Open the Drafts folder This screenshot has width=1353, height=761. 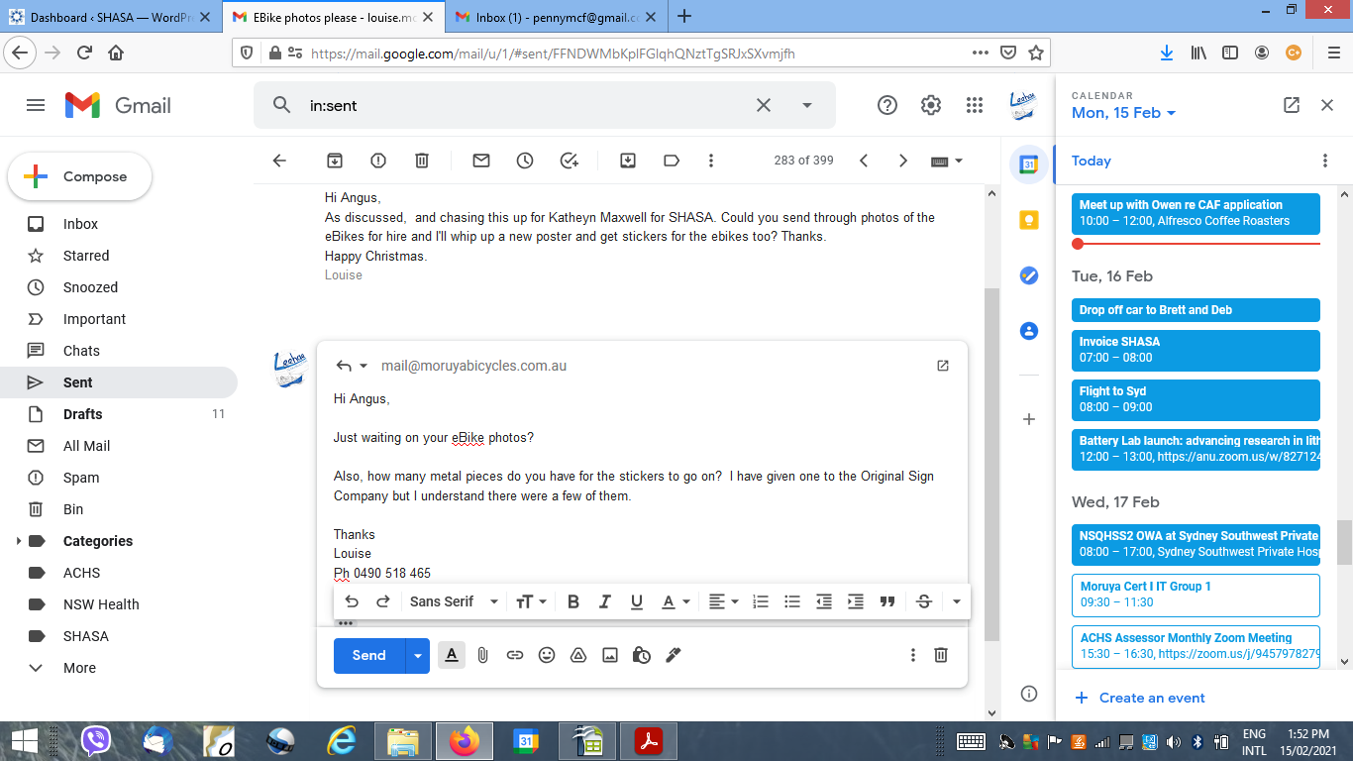point(82,414)
